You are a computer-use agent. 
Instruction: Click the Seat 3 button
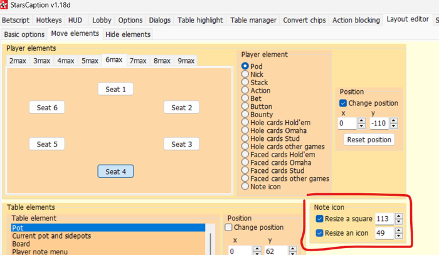click(x=182, y=144)
